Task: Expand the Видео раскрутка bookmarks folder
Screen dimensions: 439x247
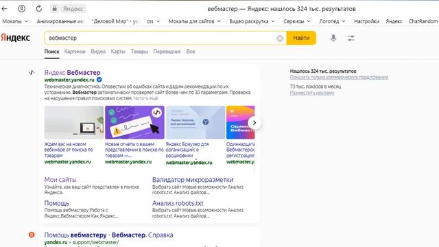Action: [x=252, y=21]
